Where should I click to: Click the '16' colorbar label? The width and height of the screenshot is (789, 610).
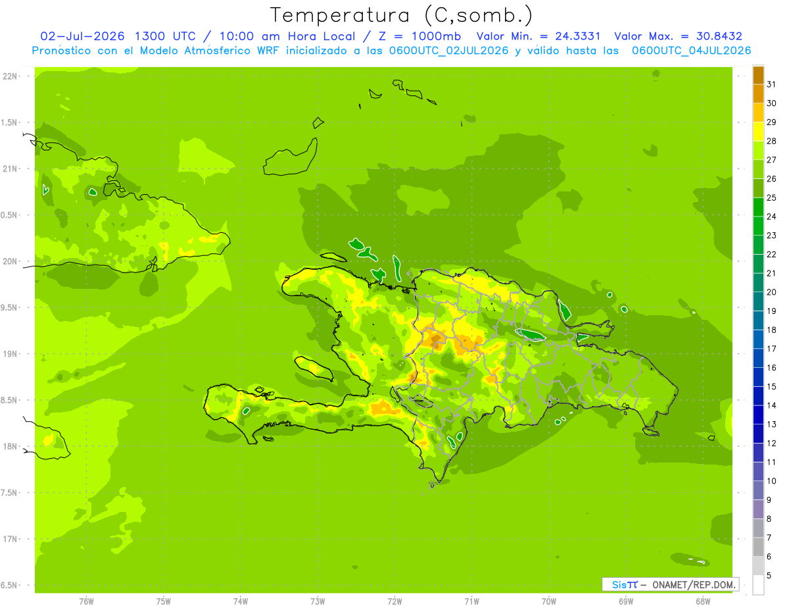(x=771, y=368)
